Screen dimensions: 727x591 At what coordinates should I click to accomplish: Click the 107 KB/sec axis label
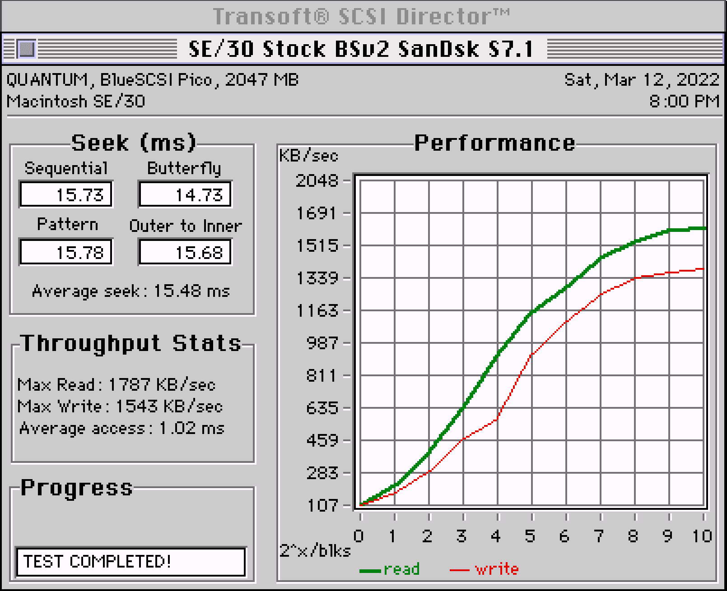(323, 505)
